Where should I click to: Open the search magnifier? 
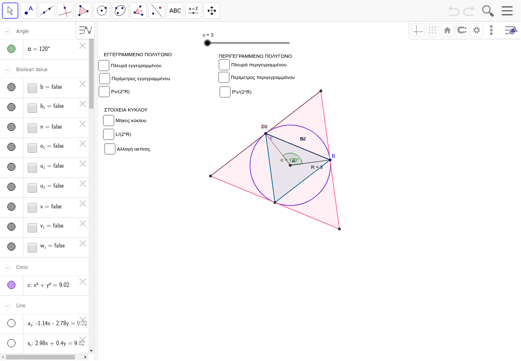coord(488,11)
